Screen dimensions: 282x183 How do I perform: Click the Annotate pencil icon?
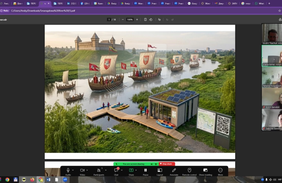tap(174, 170)
